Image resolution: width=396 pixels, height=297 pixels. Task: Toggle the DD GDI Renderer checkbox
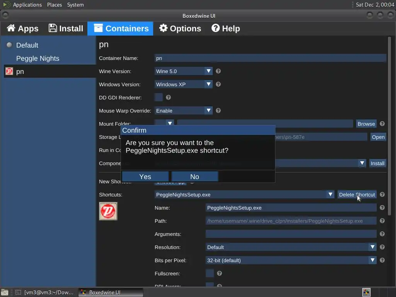pyautogui.click(x=159, y=97)
